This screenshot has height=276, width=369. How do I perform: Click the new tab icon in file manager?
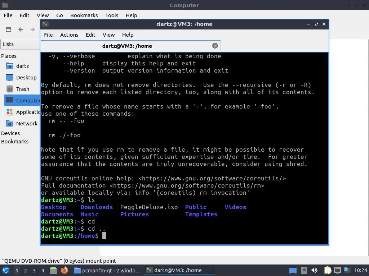(8, 29)
